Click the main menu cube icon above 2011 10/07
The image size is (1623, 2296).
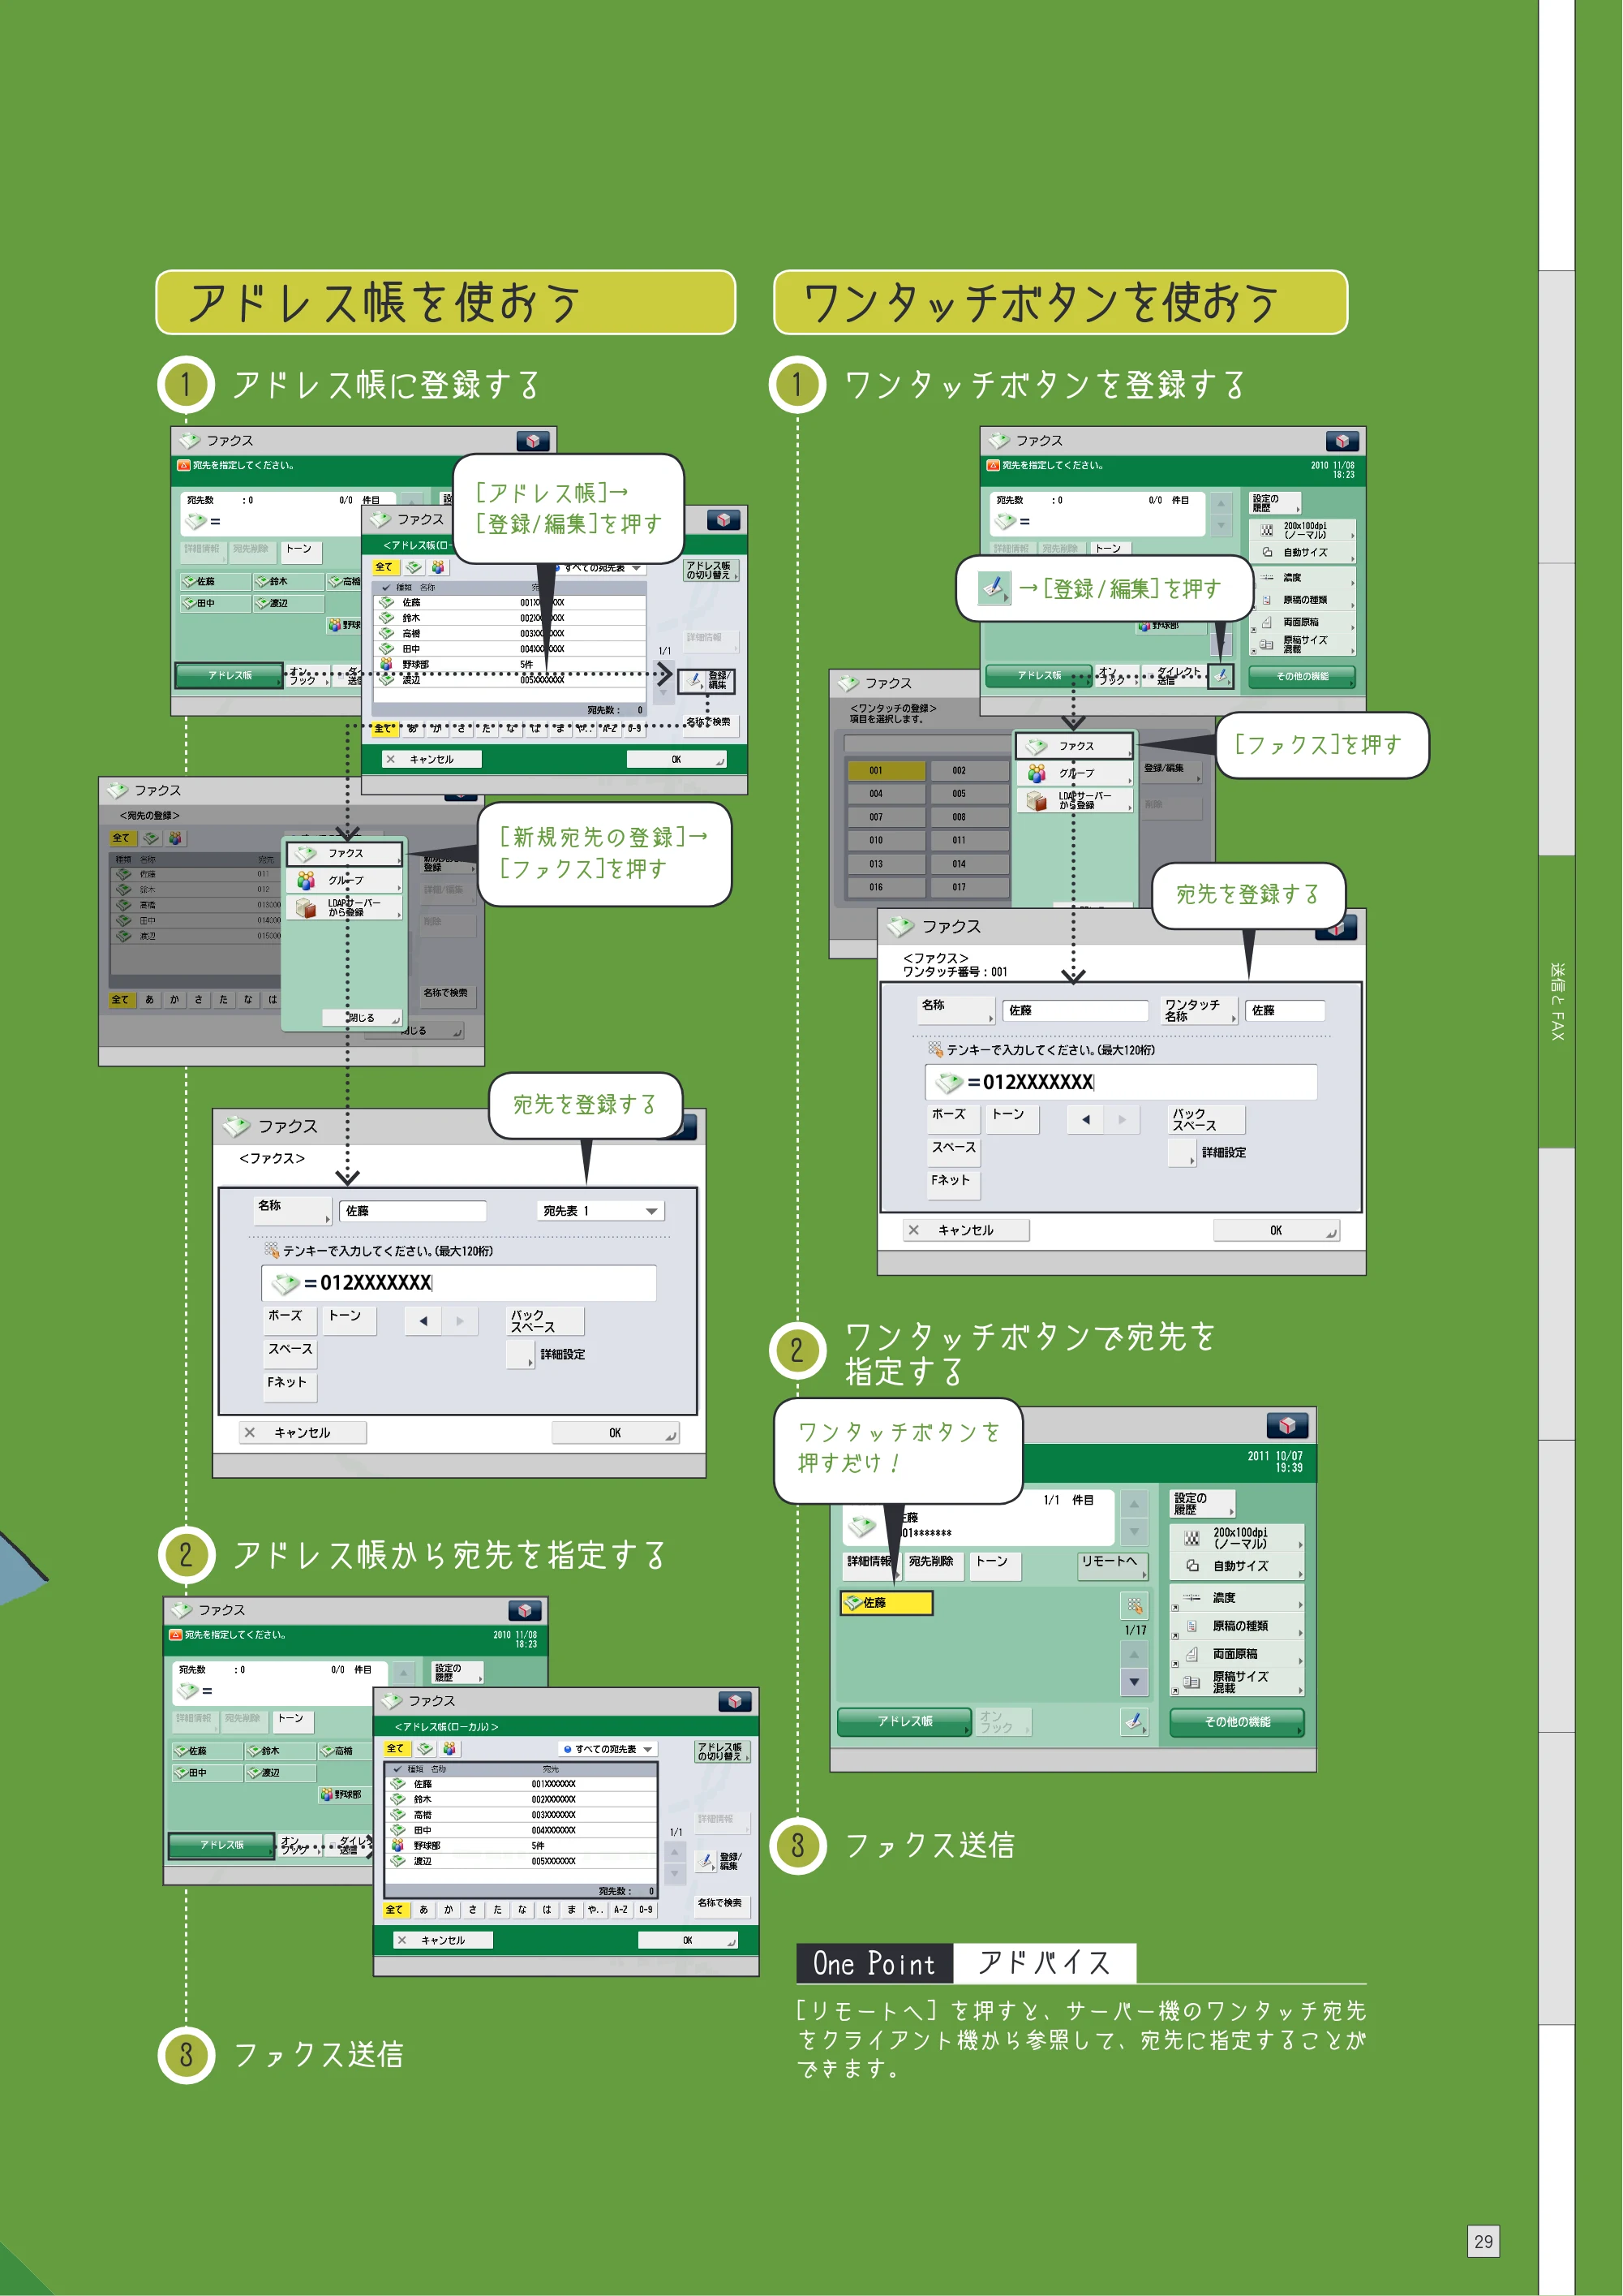(x=1287, y=1424)
